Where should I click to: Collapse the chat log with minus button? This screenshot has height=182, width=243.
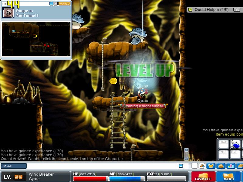[x=181, y=166]
